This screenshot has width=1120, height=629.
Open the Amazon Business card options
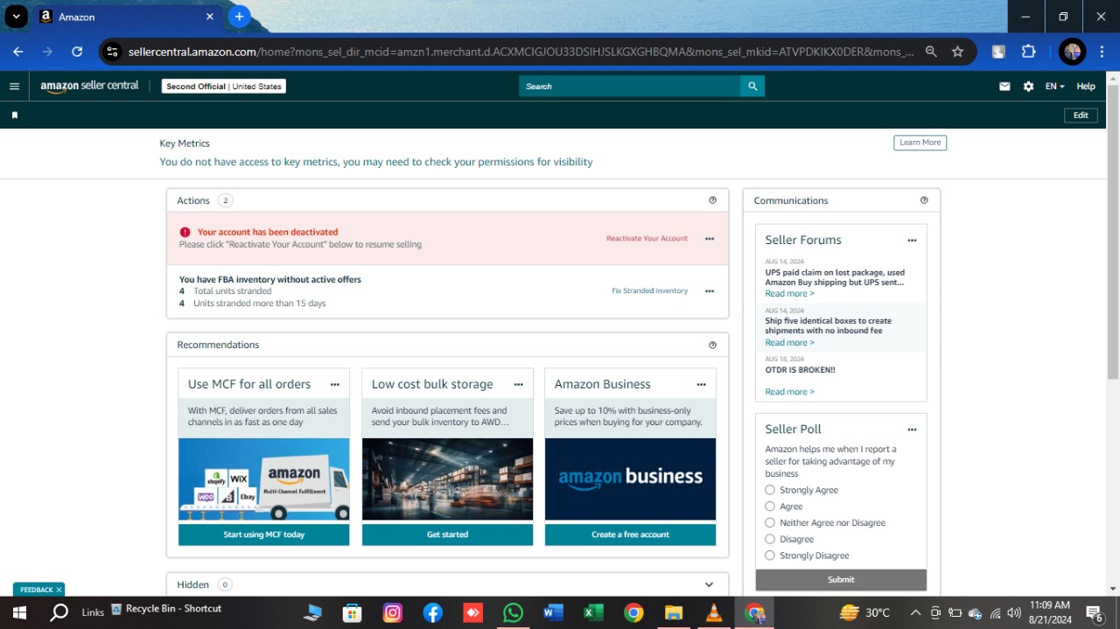[x=701, y=384]
